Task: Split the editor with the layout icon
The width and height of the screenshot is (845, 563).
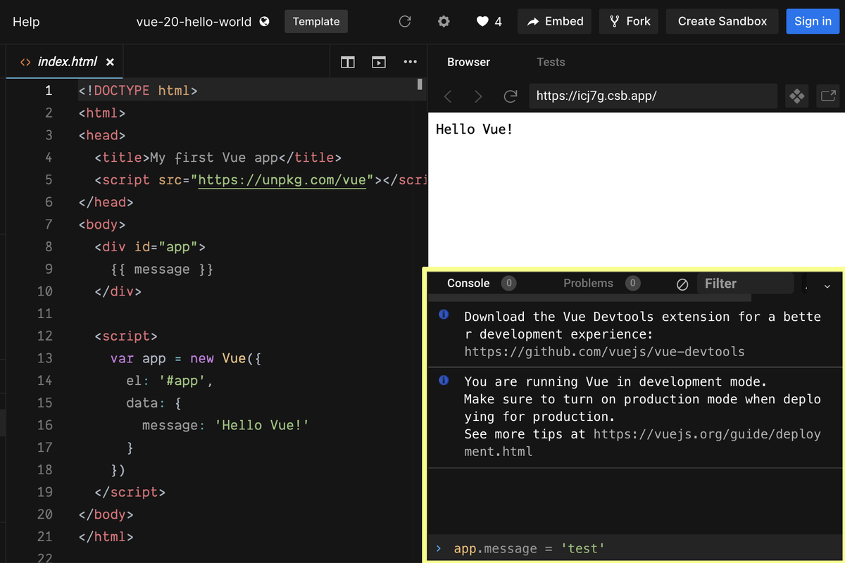Action: tap(348, 62)
